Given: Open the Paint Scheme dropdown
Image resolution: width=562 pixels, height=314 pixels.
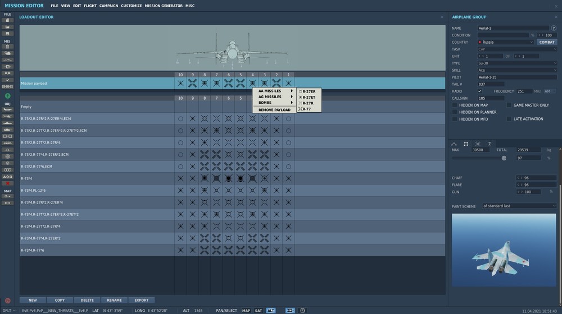Looking at the screenshot, I should pos(519,206).
